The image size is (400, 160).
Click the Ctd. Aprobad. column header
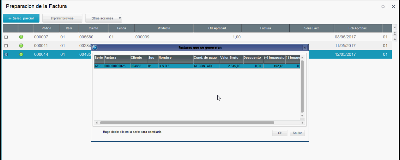tap(217, 28)
